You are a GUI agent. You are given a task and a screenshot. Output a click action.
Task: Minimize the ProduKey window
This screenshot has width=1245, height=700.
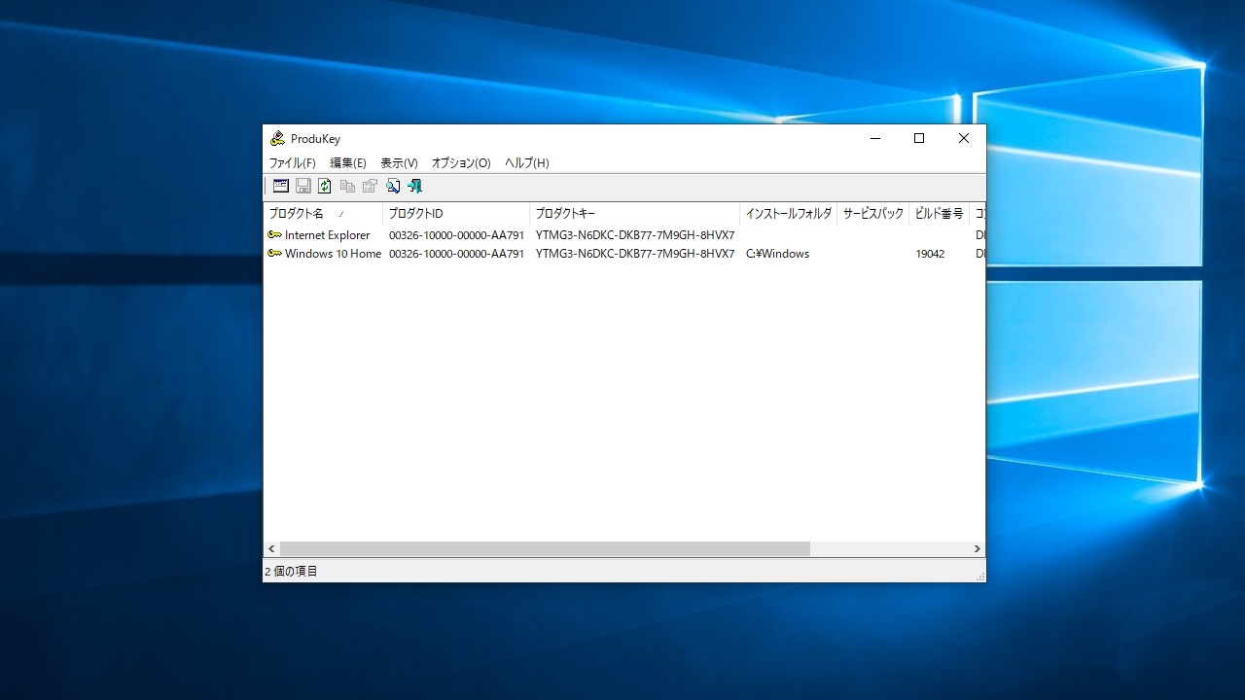(874, 138)
